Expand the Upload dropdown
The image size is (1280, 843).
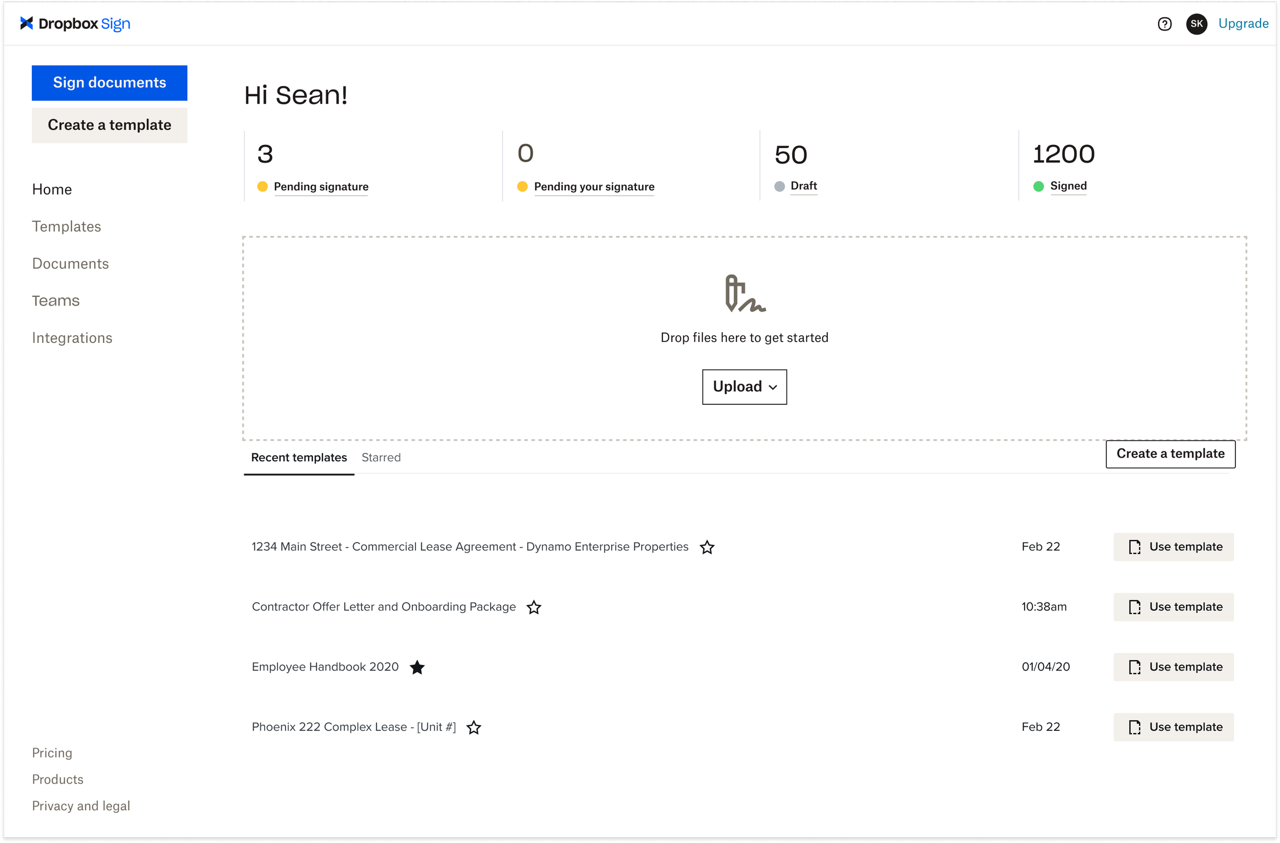point(744,386)
